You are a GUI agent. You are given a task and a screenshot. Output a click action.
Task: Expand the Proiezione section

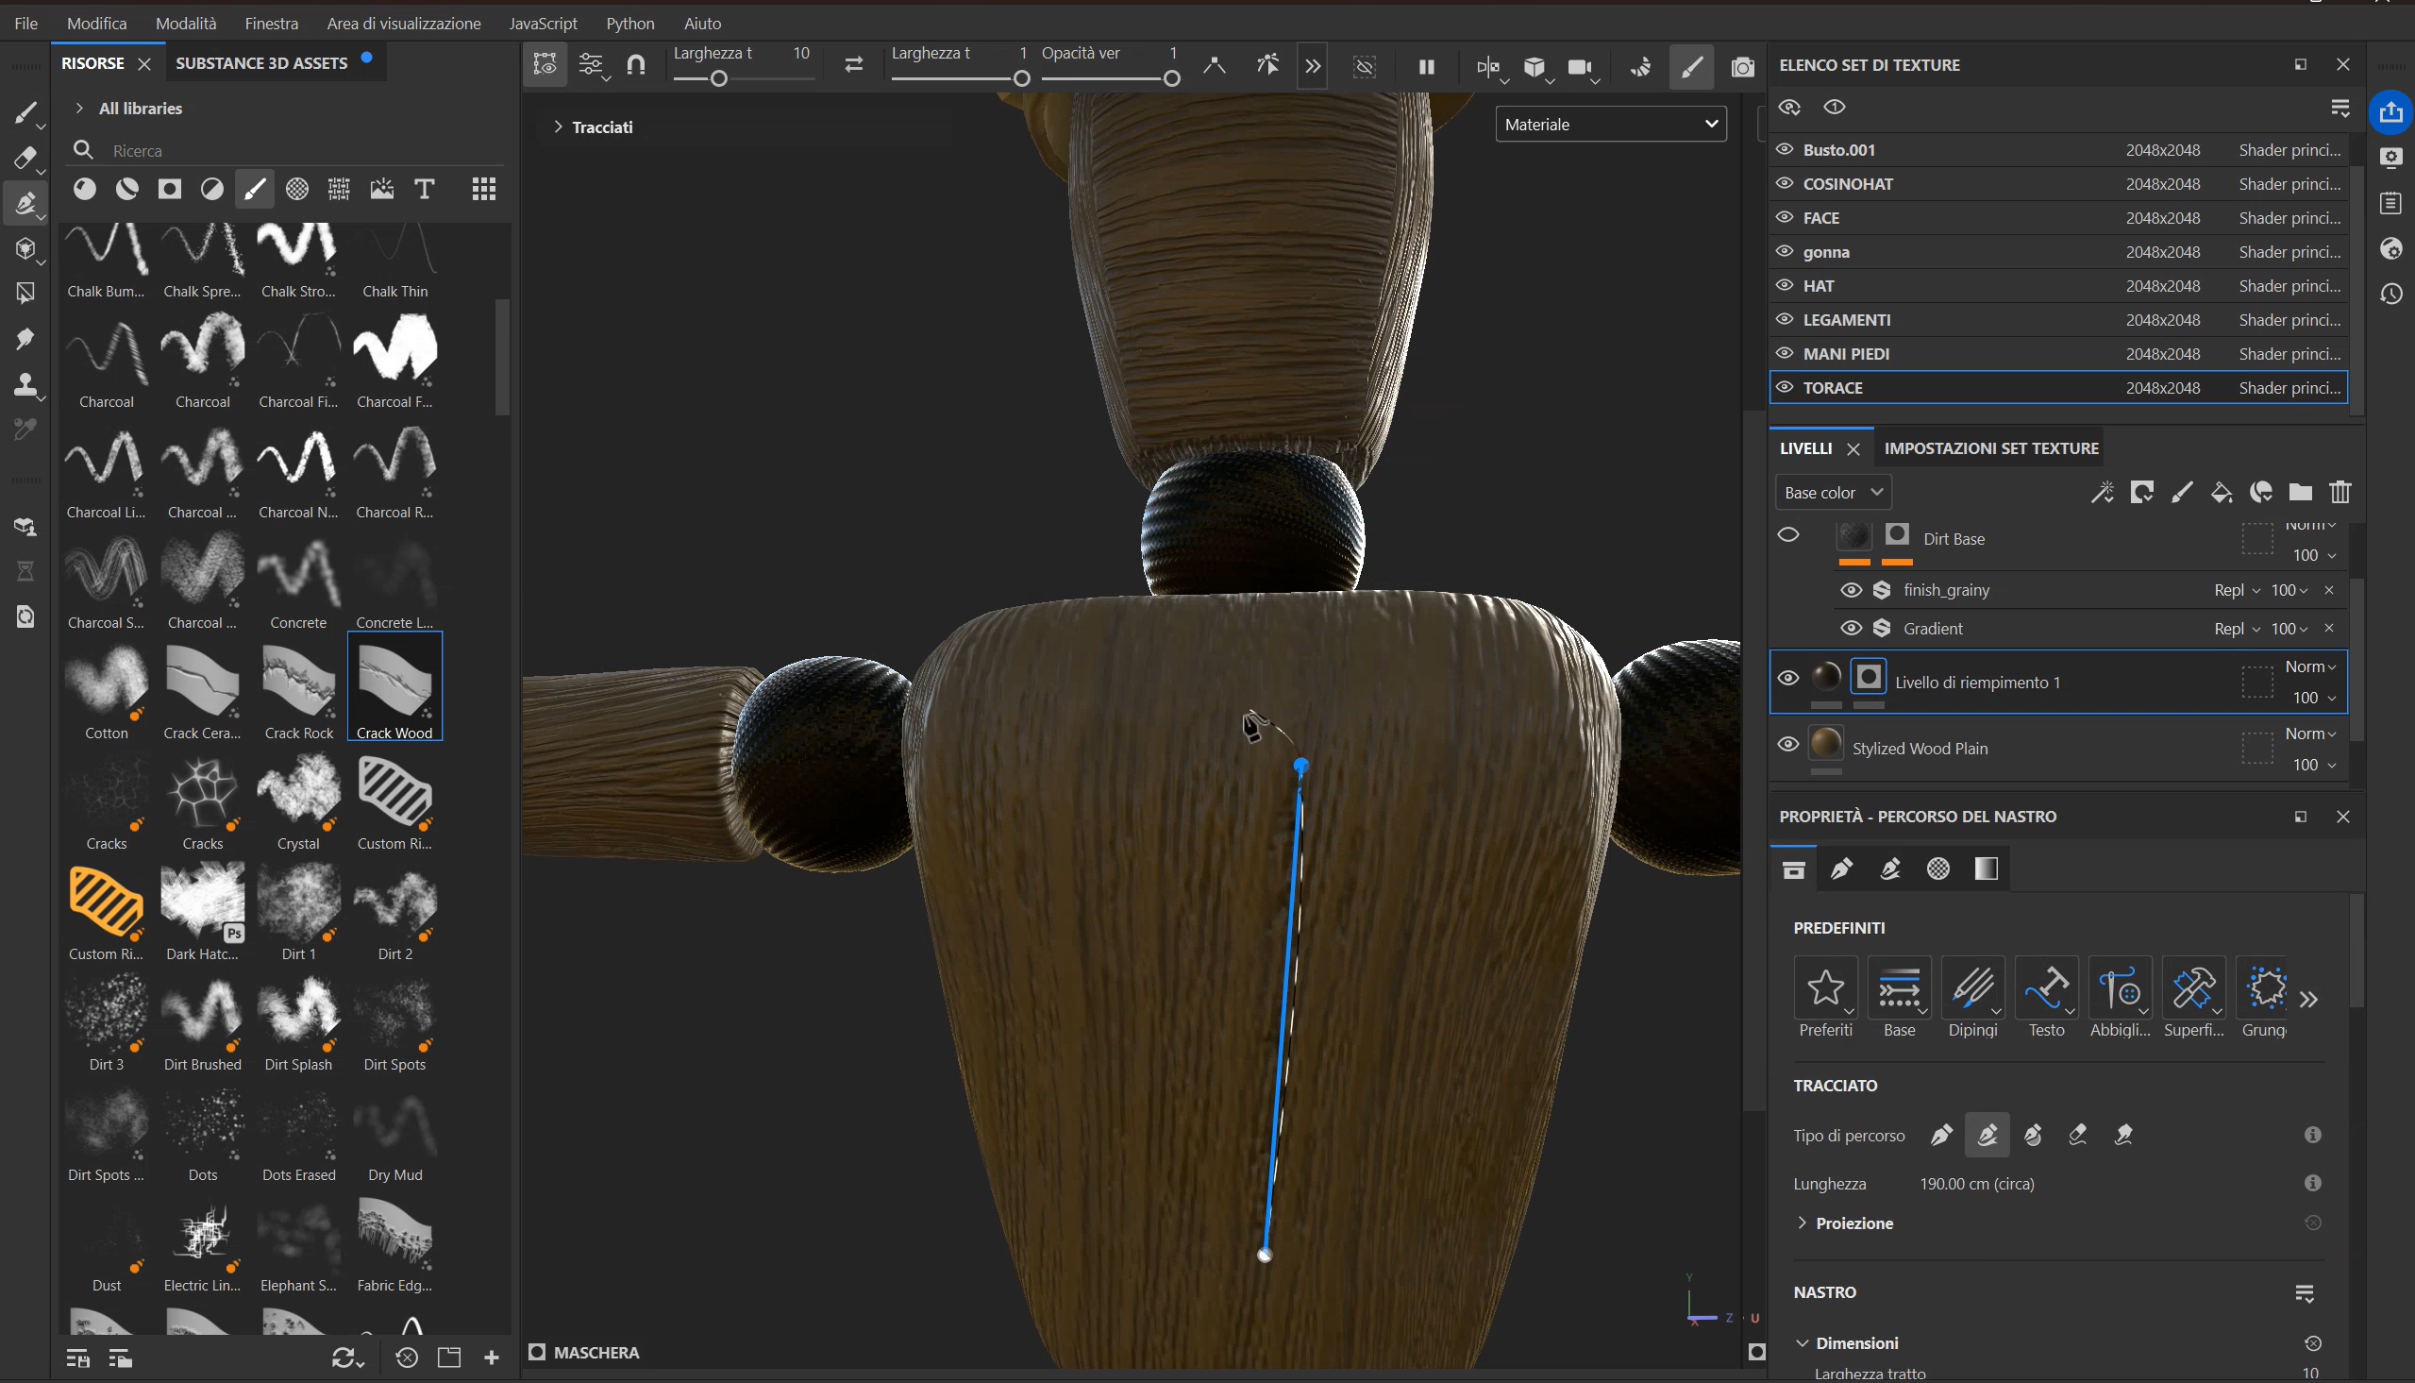coord(1802,1223)
